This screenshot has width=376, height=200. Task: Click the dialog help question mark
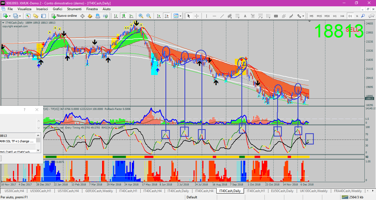(x=24, y=110)
